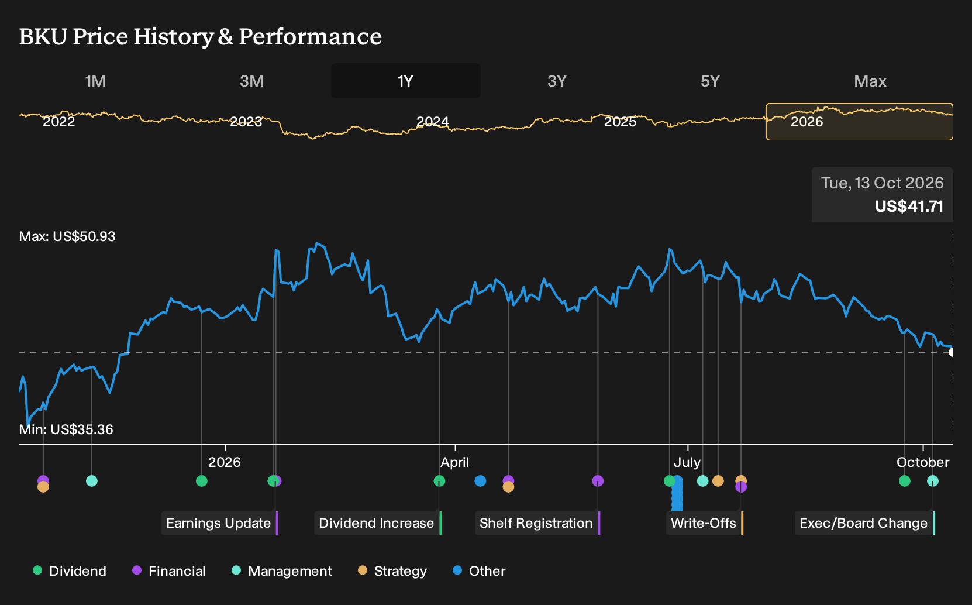Click the Min: US$35.36 label
The image size is (972, 605).
tap(66, 429)
